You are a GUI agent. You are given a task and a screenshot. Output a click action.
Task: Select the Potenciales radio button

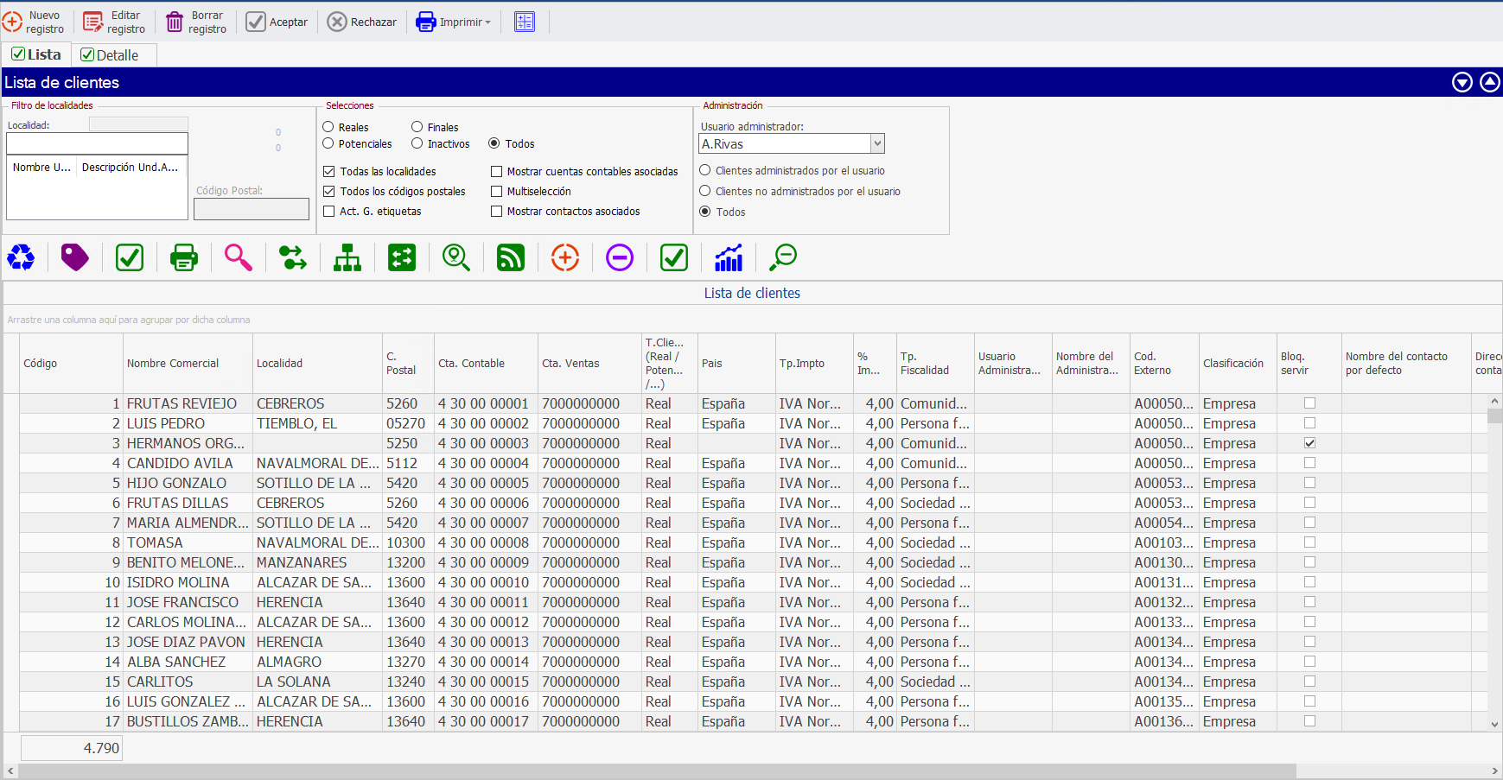point(328,144)
